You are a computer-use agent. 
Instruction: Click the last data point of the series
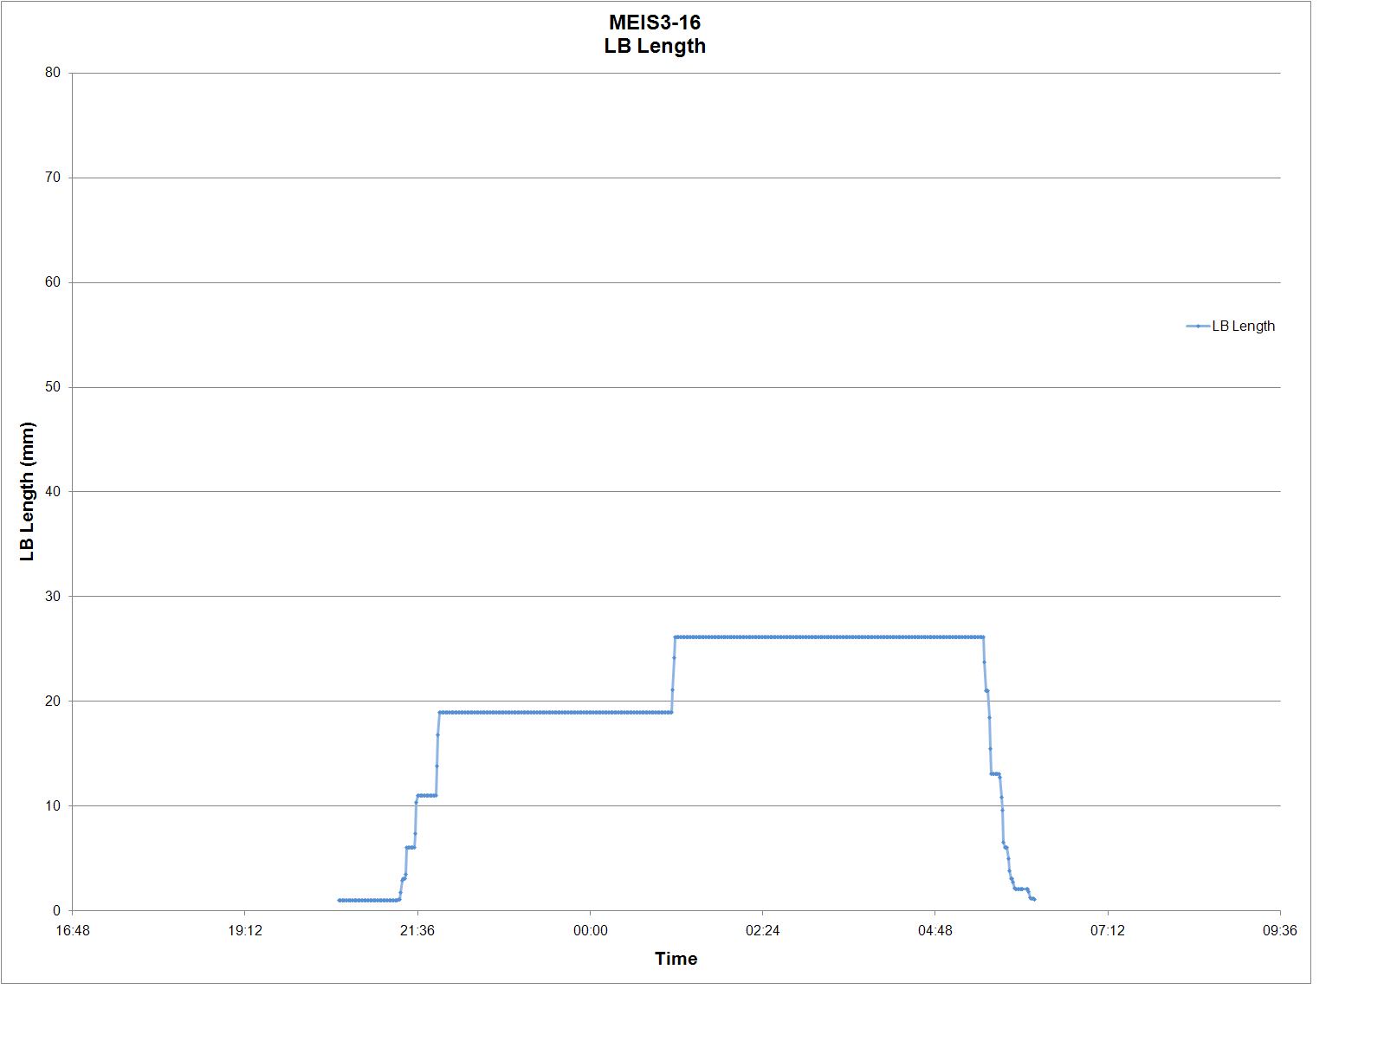[x=1034, y=900]
